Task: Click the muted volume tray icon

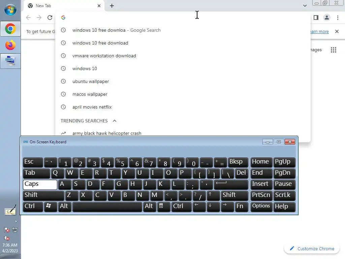Action: click(7, 238)
